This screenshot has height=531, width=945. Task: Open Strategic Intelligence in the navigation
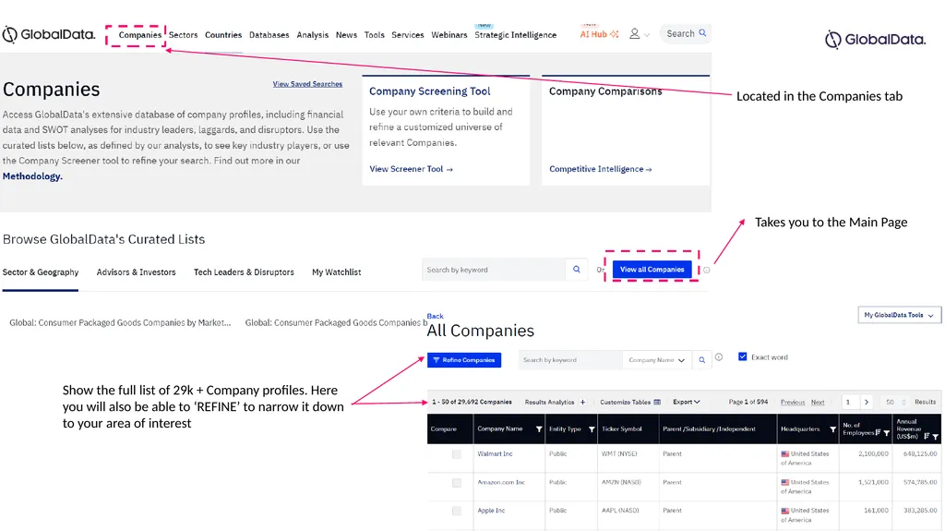point(515,35)
